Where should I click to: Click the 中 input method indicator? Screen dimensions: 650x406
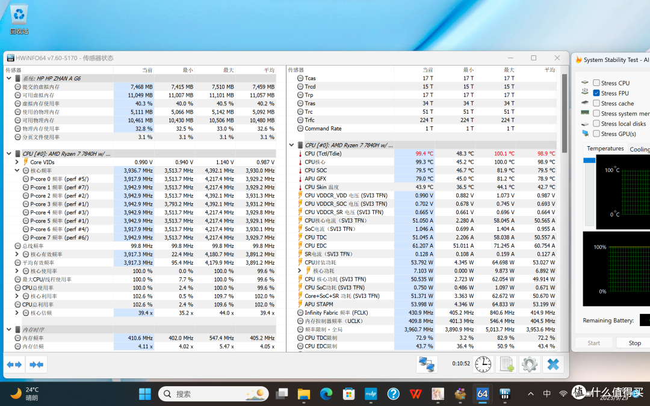tap(546, 393)
